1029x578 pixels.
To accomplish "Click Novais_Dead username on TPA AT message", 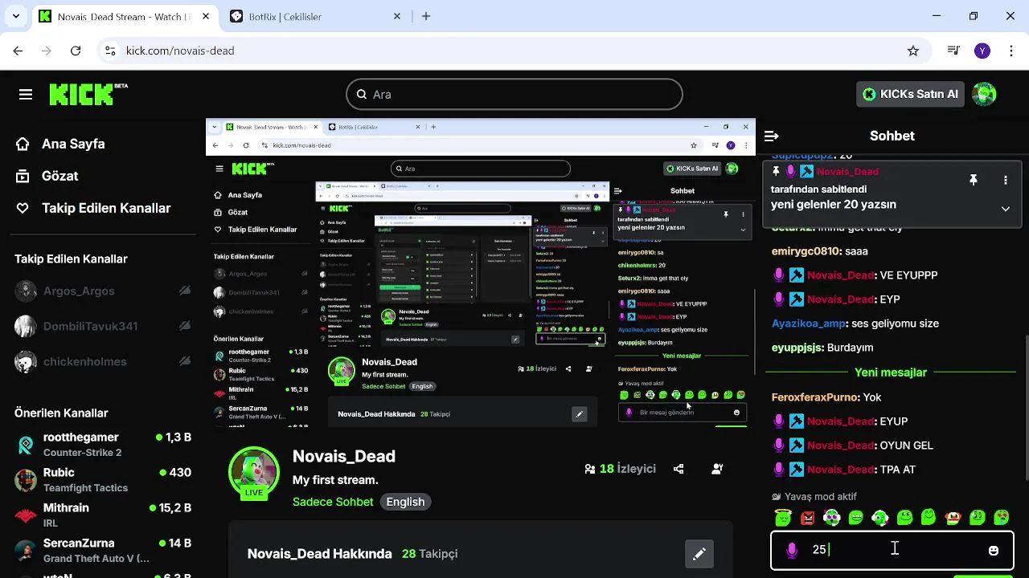I will click(x=841, y=470).
